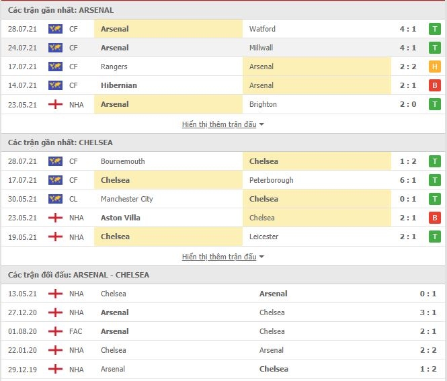Click the England flag on Arsenal–Brighton row
This screenshot has height=381, width=447.
(55, 104)
